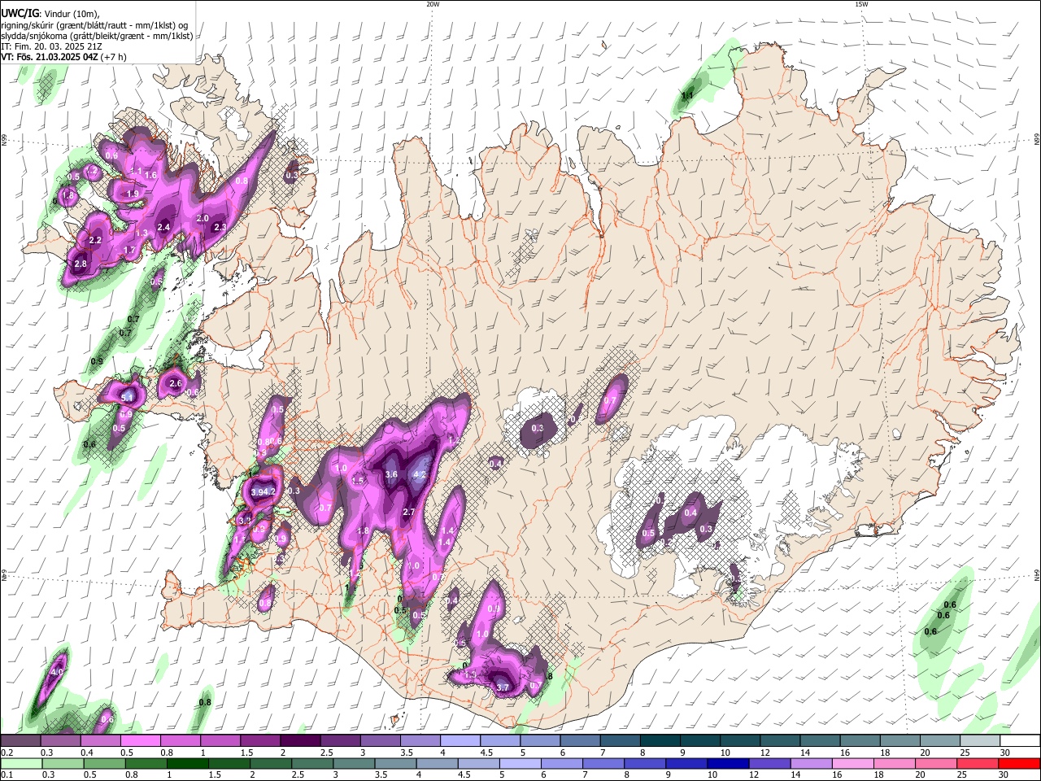The width and height of the screenshot is (1041, 781).
Task: Click the 4.2 value beside 3.6
Action: click(420, 474)
